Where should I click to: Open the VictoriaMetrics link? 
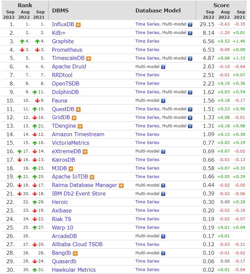70,143
